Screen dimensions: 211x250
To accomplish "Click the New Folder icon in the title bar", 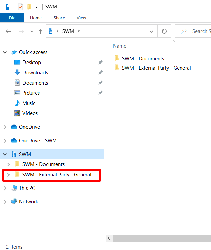I will coord(29,7).
